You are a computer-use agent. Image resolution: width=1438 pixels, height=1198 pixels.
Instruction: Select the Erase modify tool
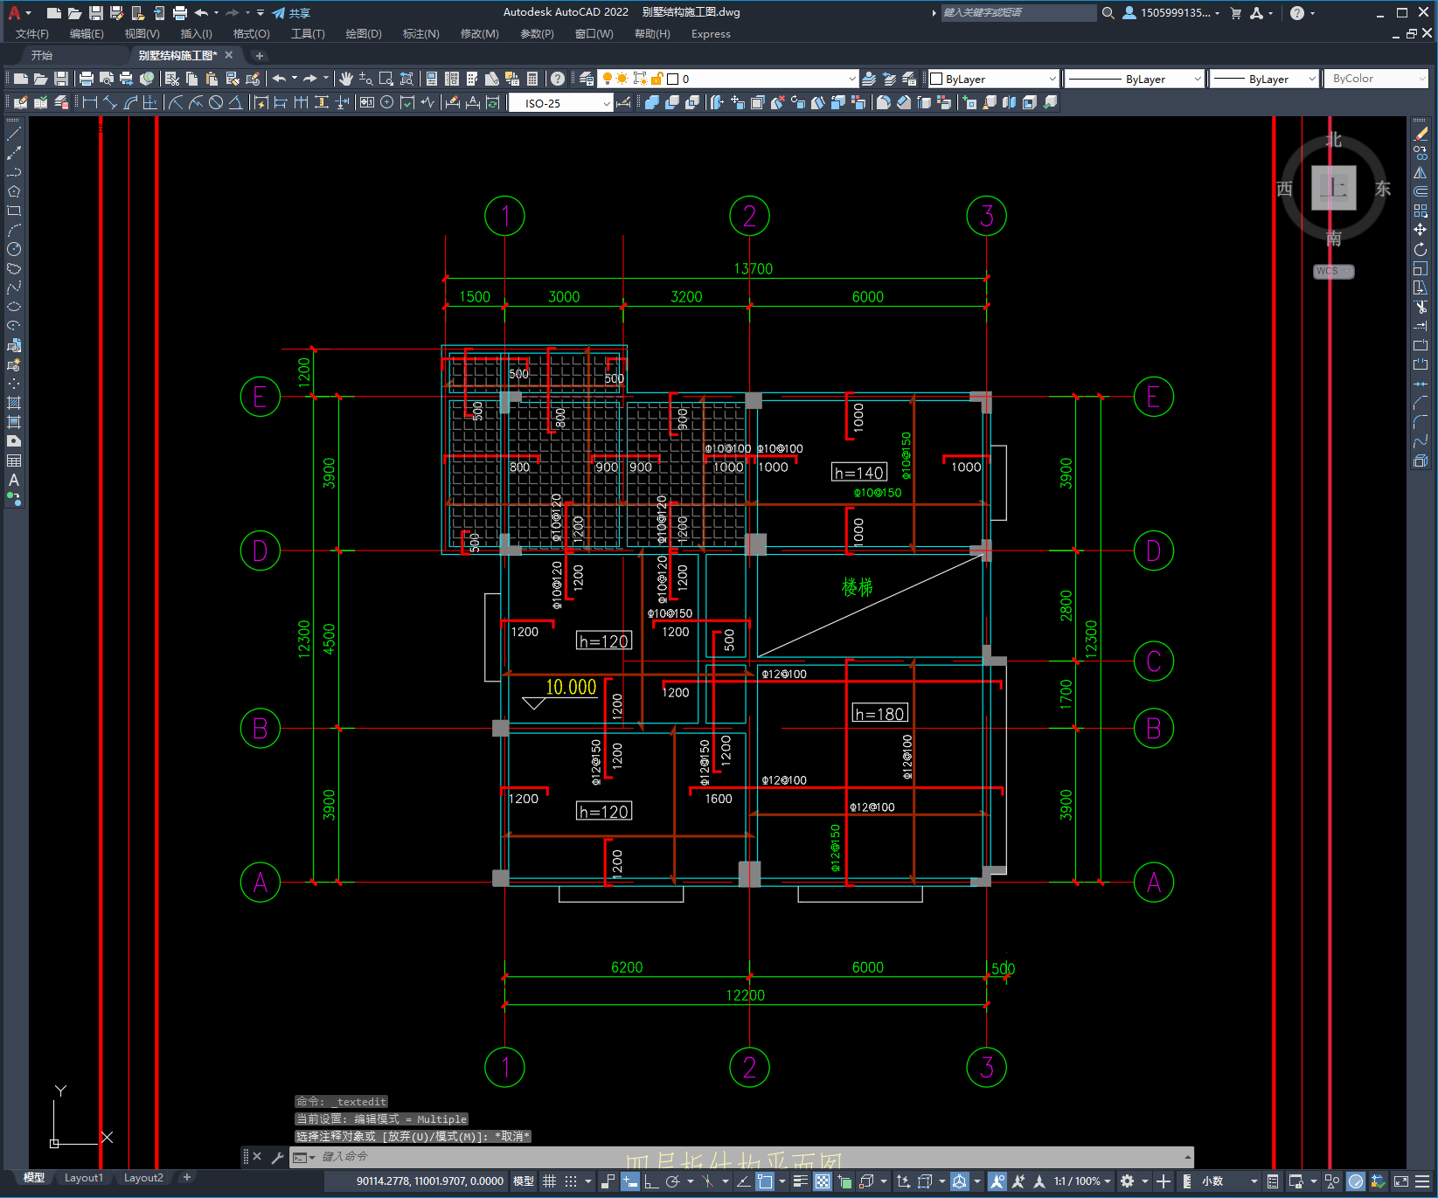pos(1421,134)
